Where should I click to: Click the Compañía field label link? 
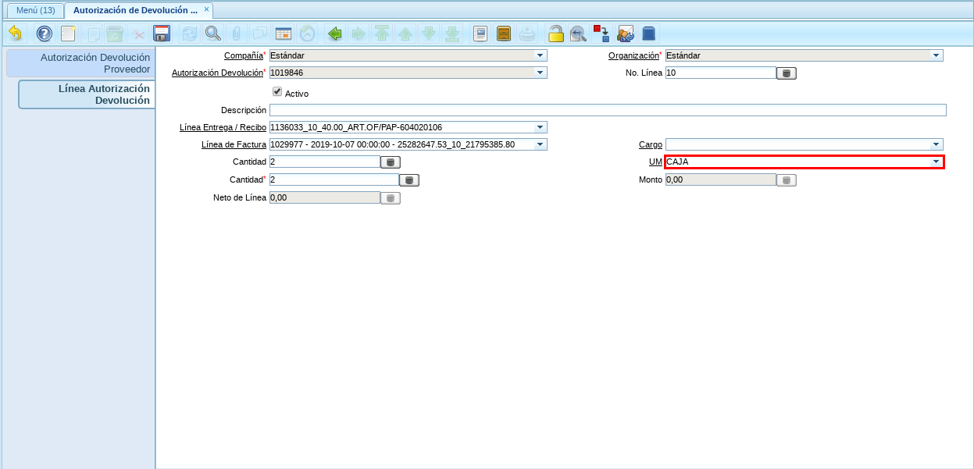[x=243, y=55]
